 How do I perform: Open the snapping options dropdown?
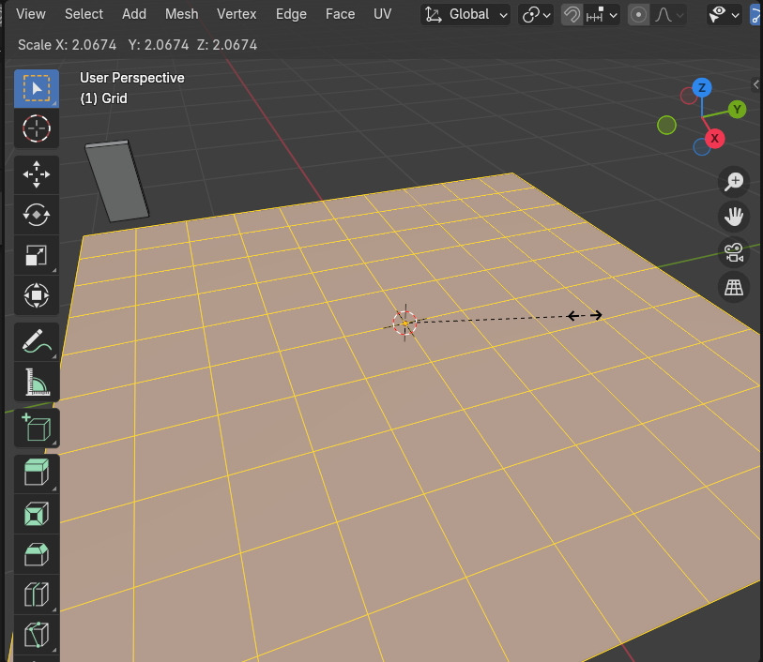click(602, 15)
